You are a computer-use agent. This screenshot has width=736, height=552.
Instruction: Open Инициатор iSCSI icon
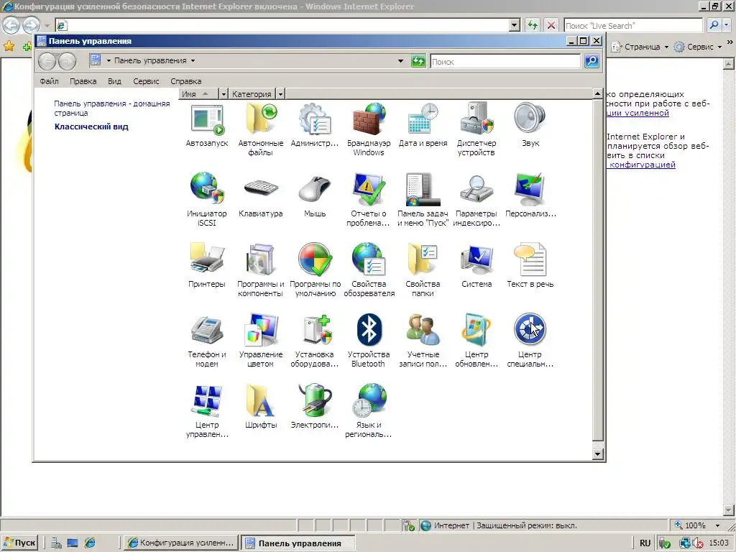click(206, 200)
